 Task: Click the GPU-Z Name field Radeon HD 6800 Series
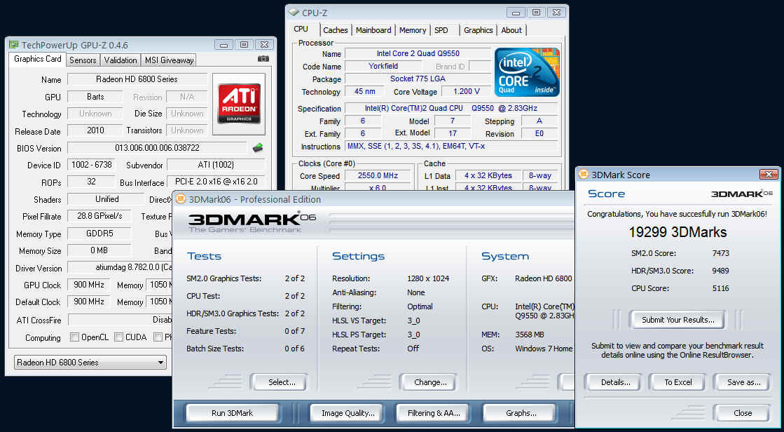click(x=137, y=79)
